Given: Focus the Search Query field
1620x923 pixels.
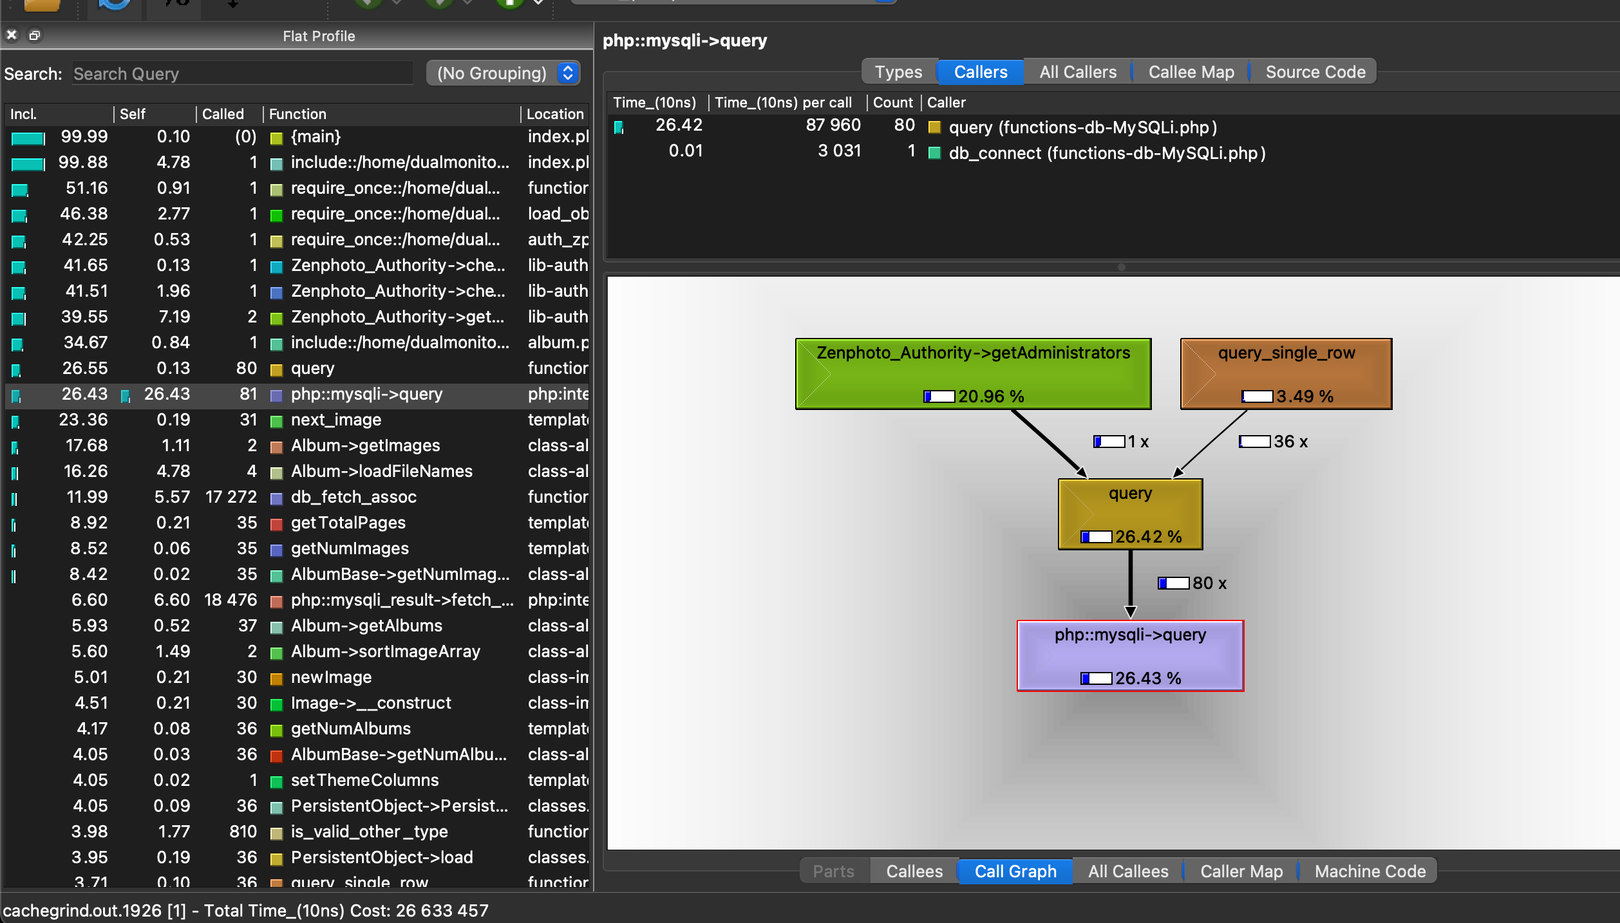Looking at the screenshot, I should point(241,73).
